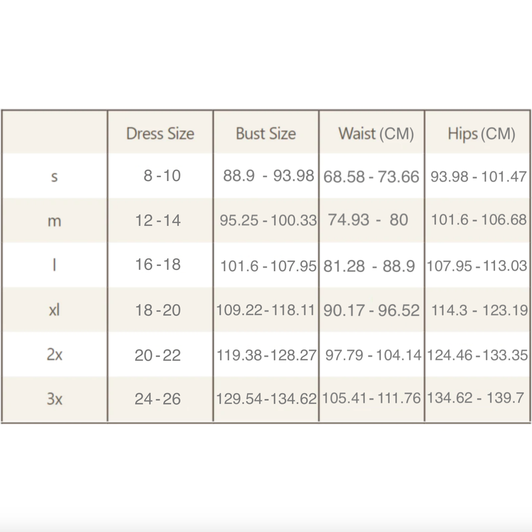
Task: Click the hips 114.3 - 123.19 cell
Action: (479, 310)
